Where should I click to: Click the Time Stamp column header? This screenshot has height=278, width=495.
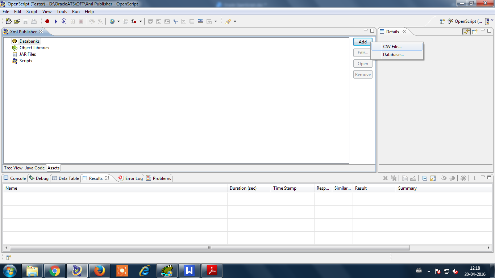292,188
